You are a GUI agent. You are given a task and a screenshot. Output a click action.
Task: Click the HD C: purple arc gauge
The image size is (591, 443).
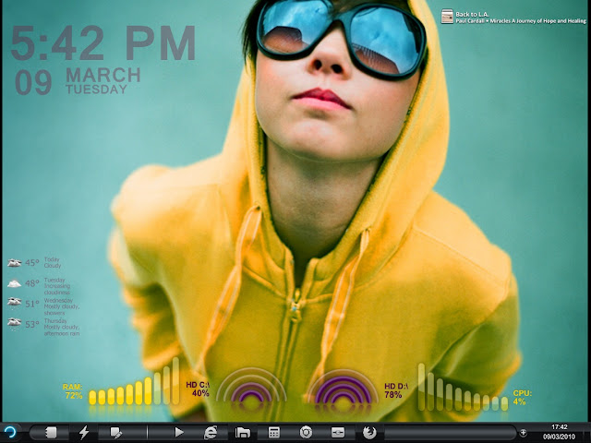[x=251, y=385]
